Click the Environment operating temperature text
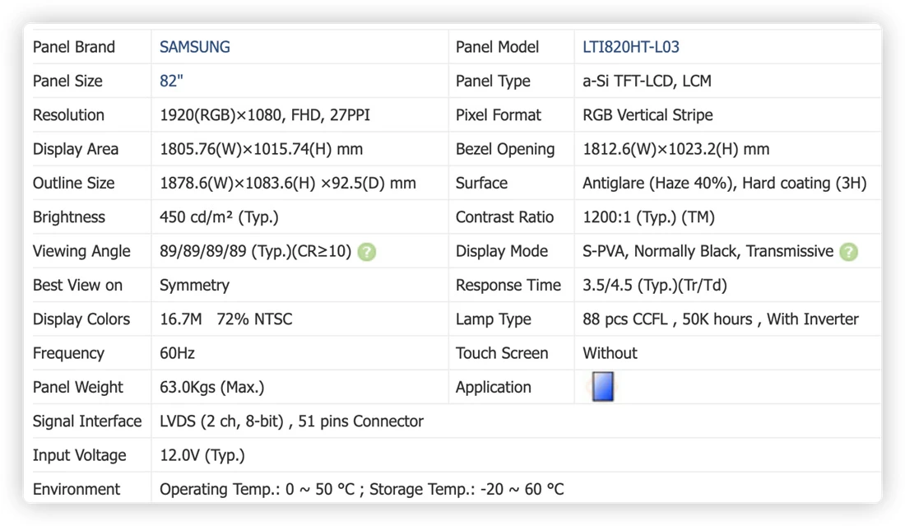The height and width of the screenshot is (526, 905). coord(257,489)
